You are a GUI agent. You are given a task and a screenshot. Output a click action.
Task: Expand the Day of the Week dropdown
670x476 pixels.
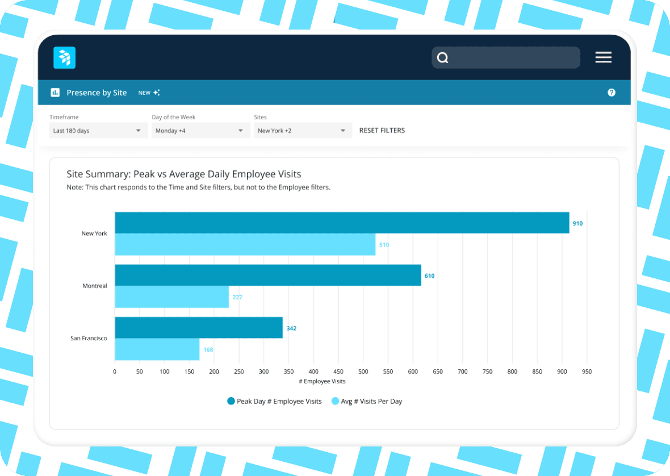(x=200, y=130)
